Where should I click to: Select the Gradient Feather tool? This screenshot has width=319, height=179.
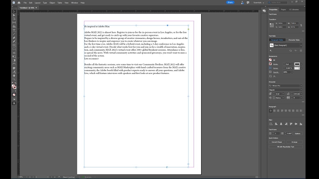coord(14,64)
